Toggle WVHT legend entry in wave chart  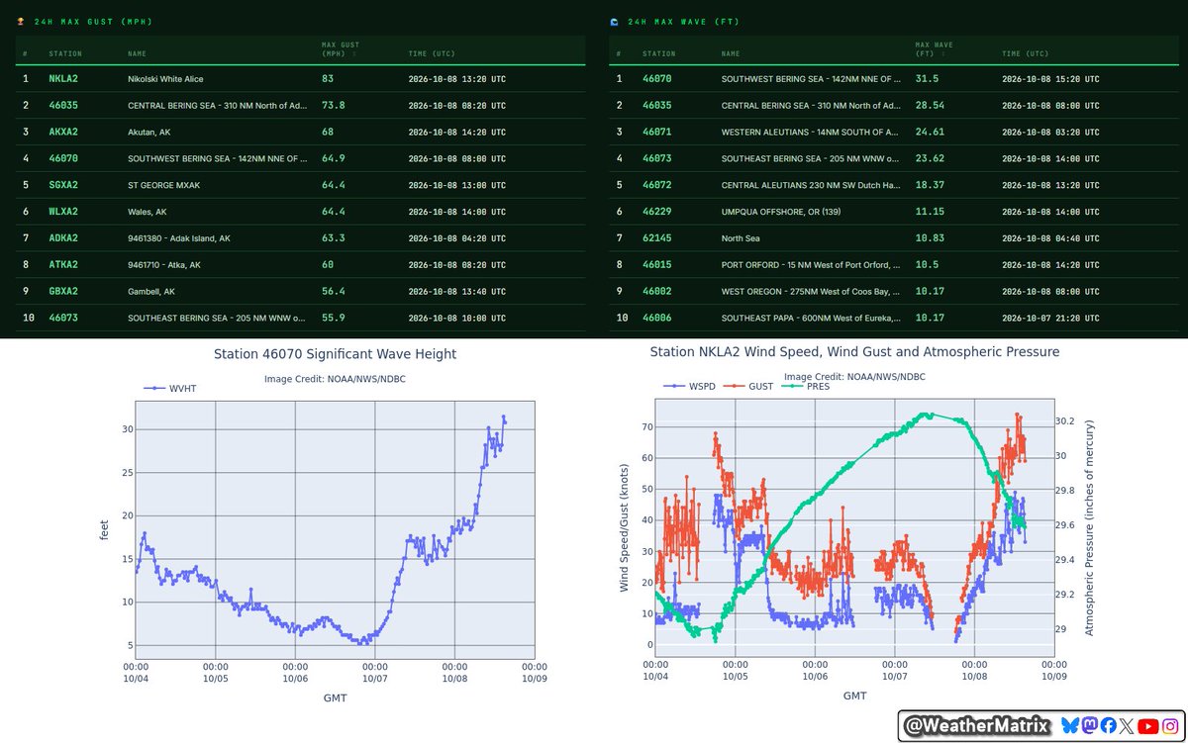[172, 390]
